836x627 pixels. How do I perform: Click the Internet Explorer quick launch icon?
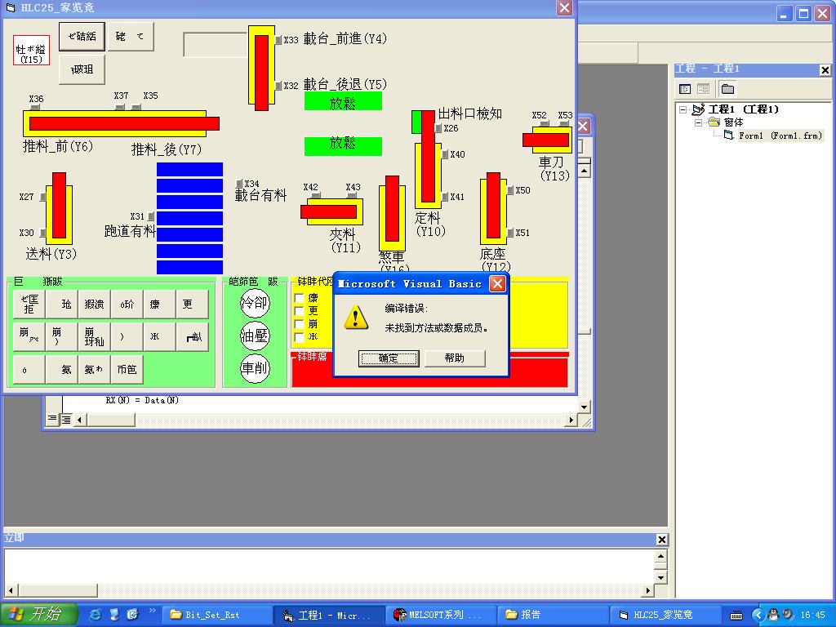[96, 614]
